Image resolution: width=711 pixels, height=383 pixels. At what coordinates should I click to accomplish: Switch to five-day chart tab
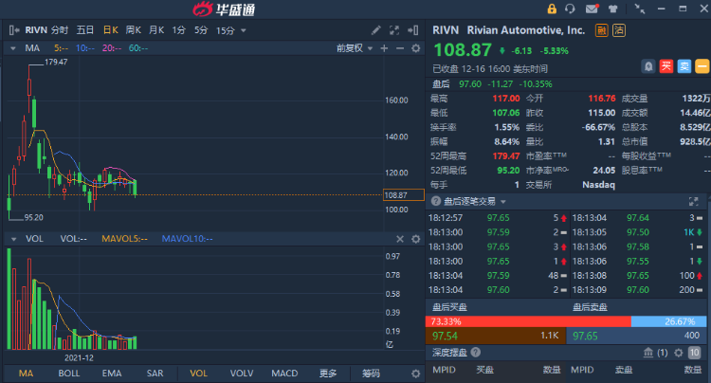84,30
